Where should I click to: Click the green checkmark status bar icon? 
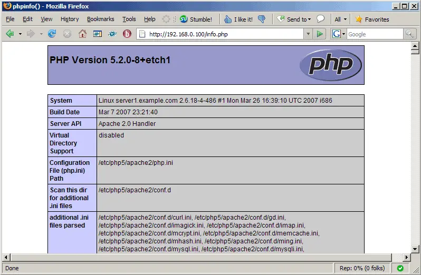coord(400,268)
